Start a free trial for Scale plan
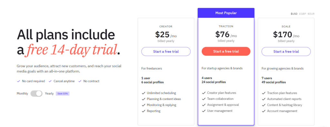The width and height of the screenshot is (330, 127). (x=286, y=51)
